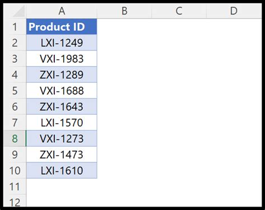This screenshot has height=210, width=265.
Task: Select cell containing VXI-1688
Action: point(61,91)
